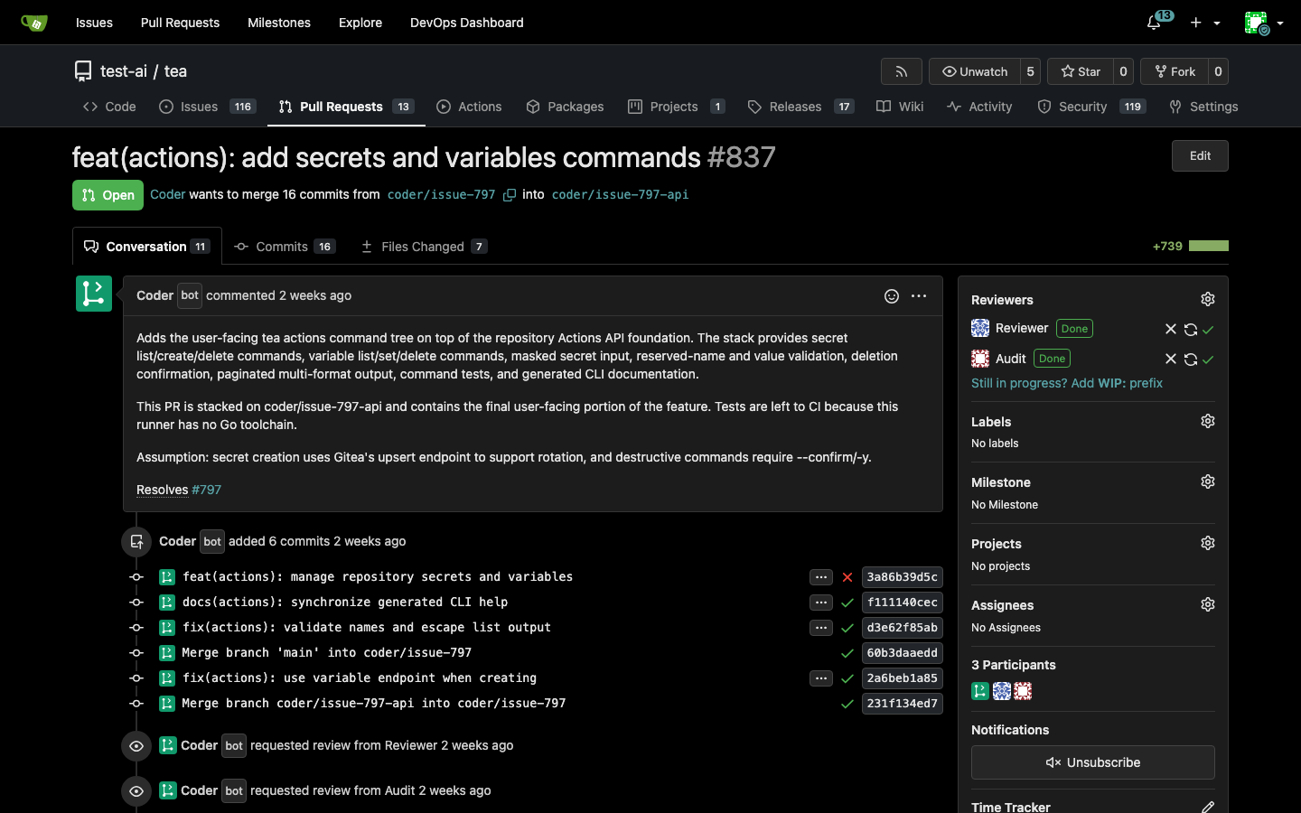Open the Releases tab
1301x813 pixels.
[800, 107]
